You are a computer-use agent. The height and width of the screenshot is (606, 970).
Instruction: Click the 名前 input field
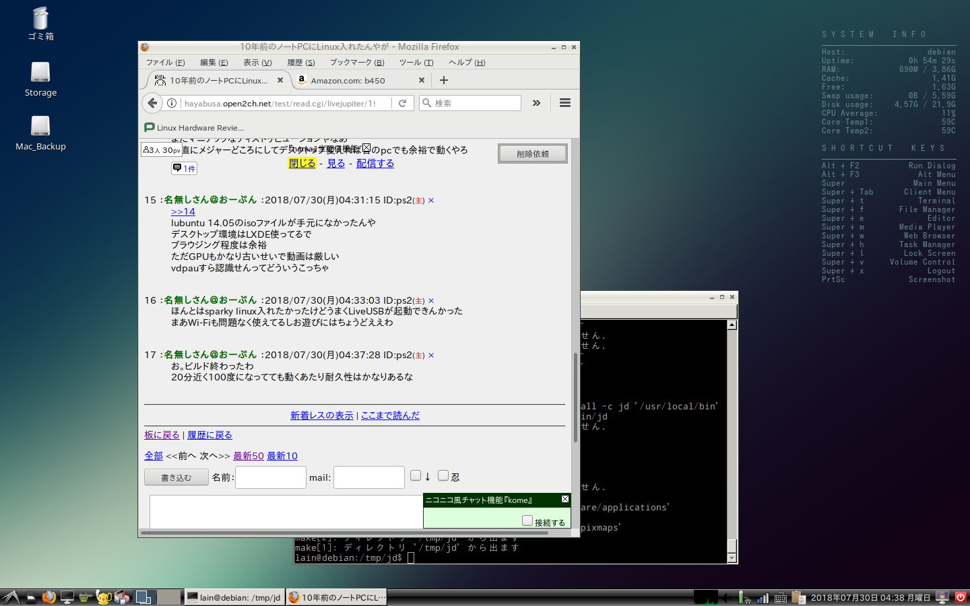[271, 477]
